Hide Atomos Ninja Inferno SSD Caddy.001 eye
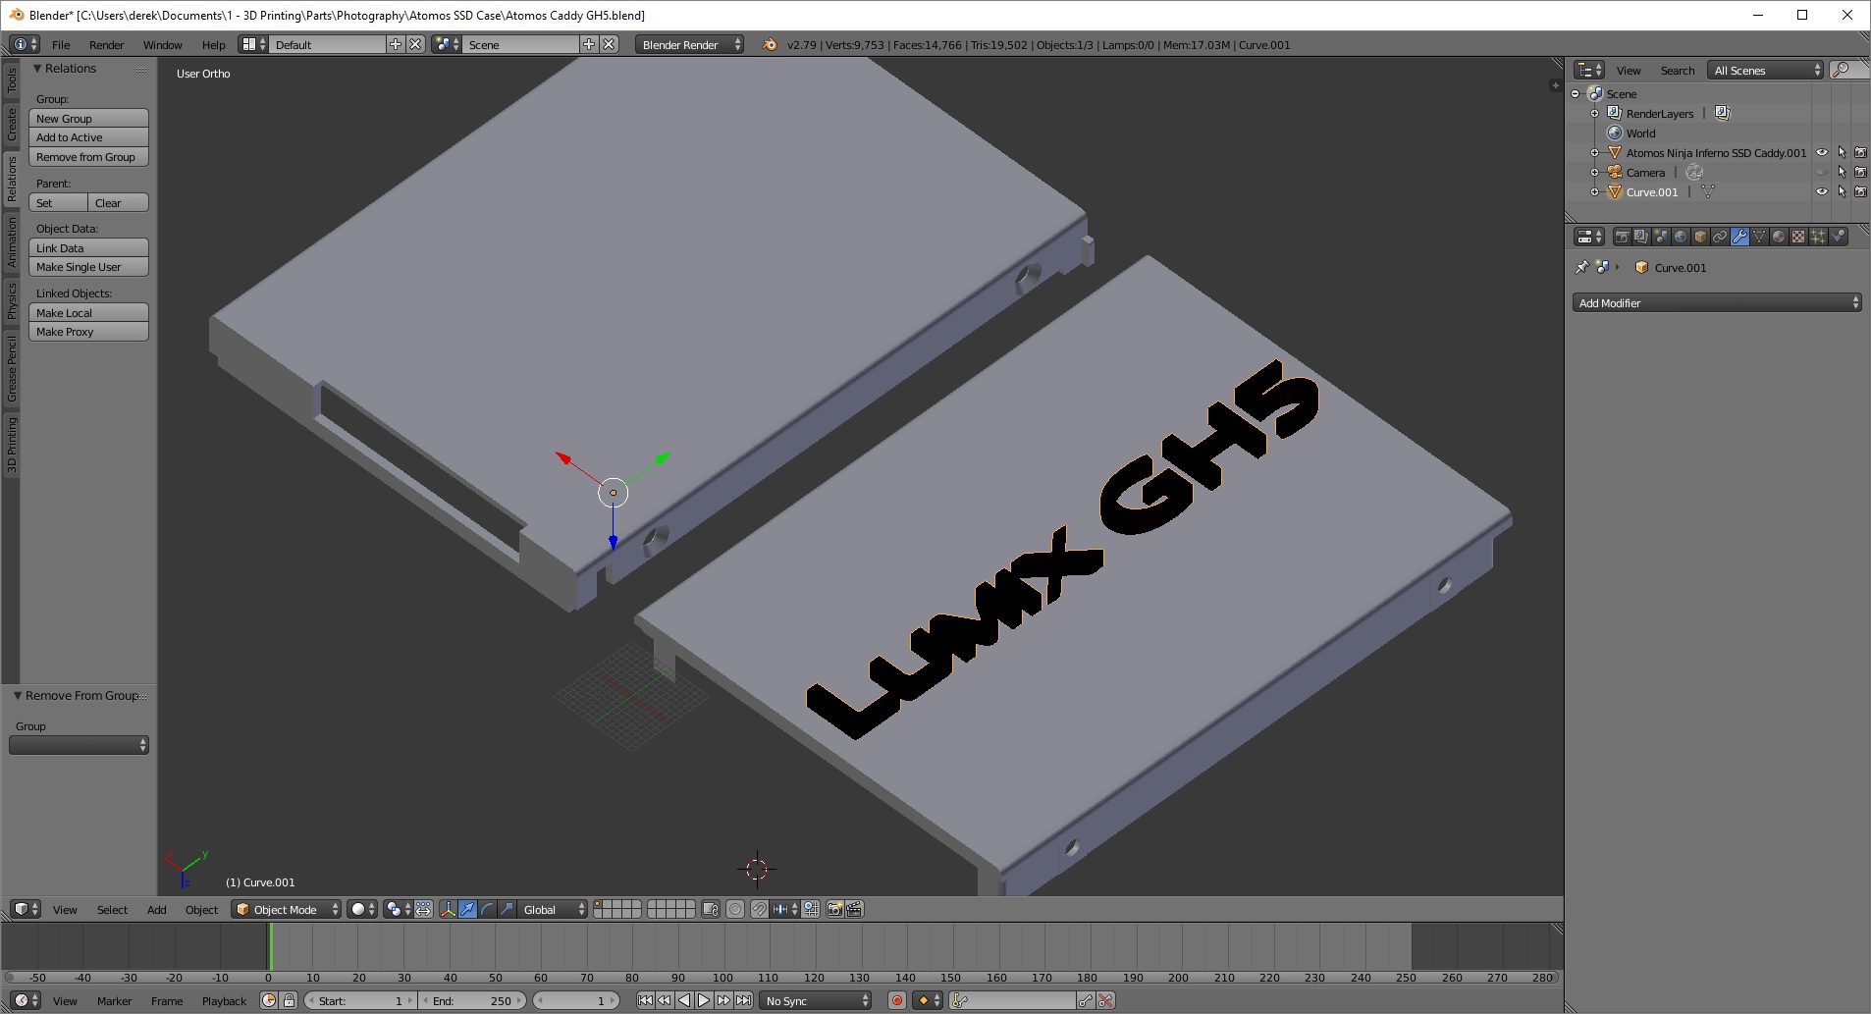The image size is (1871, 1014). tap(1822, 152)
